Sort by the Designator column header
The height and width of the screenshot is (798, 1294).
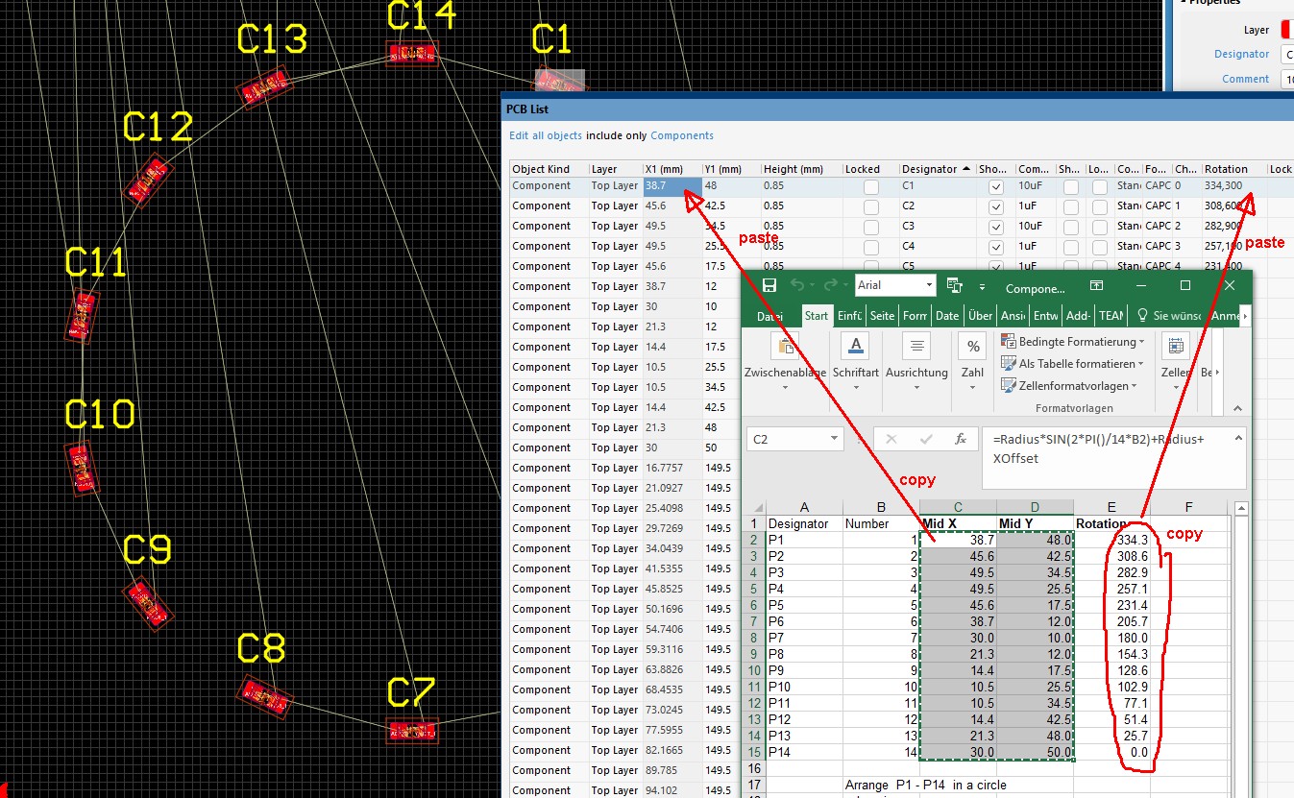tap(938, 169)
